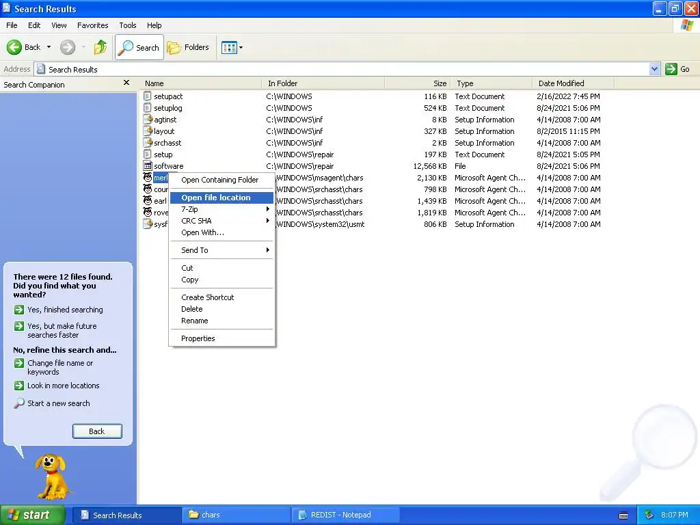Choose Rename in context menu
Image resolution: width=700 pixels, height=525 pixels.
[x=221, y=321]
